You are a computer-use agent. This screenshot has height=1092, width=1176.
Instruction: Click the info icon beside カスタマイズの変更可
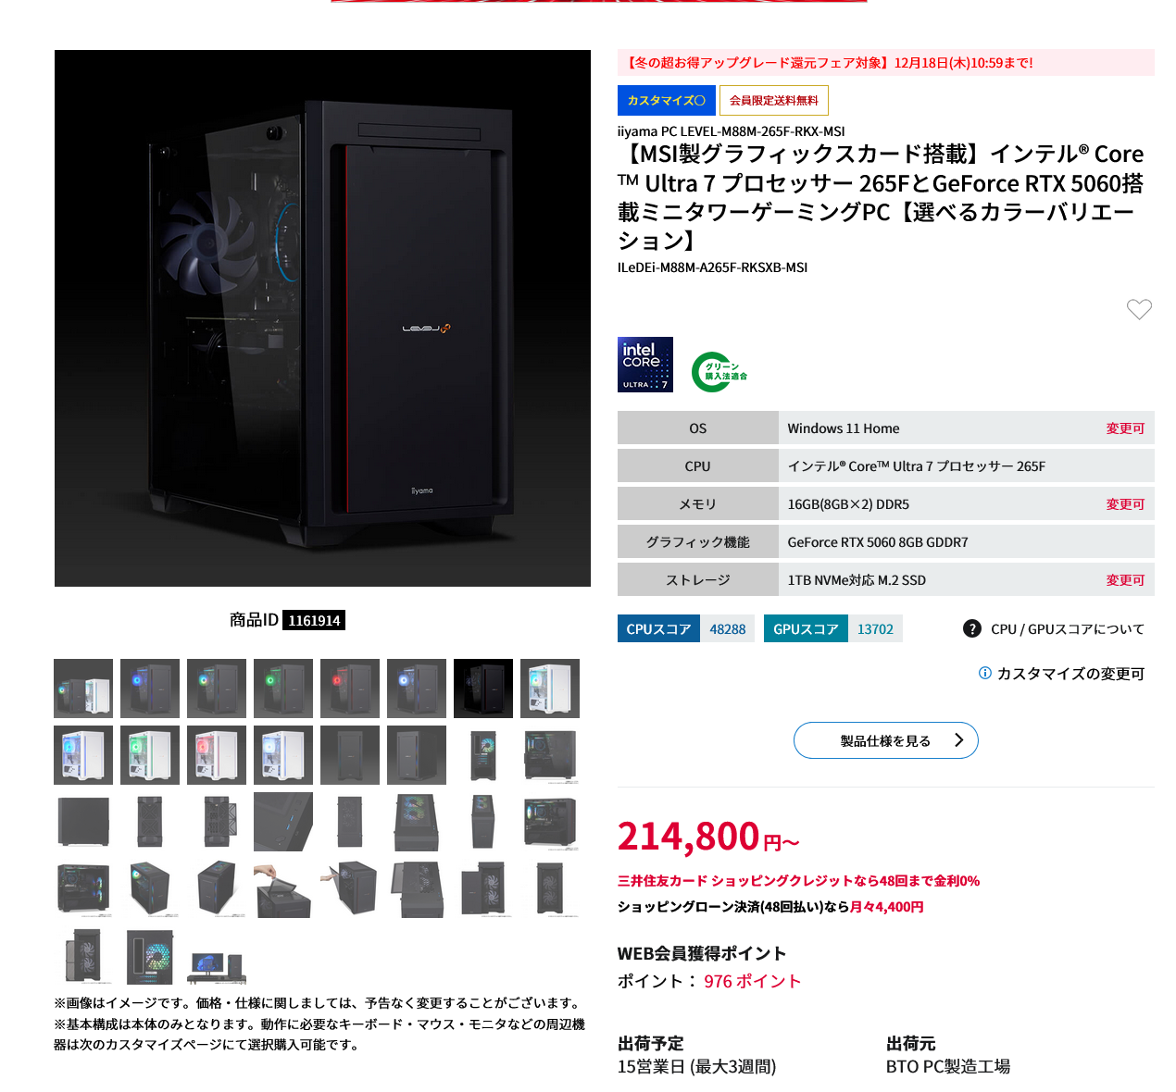tap(985, 673)
